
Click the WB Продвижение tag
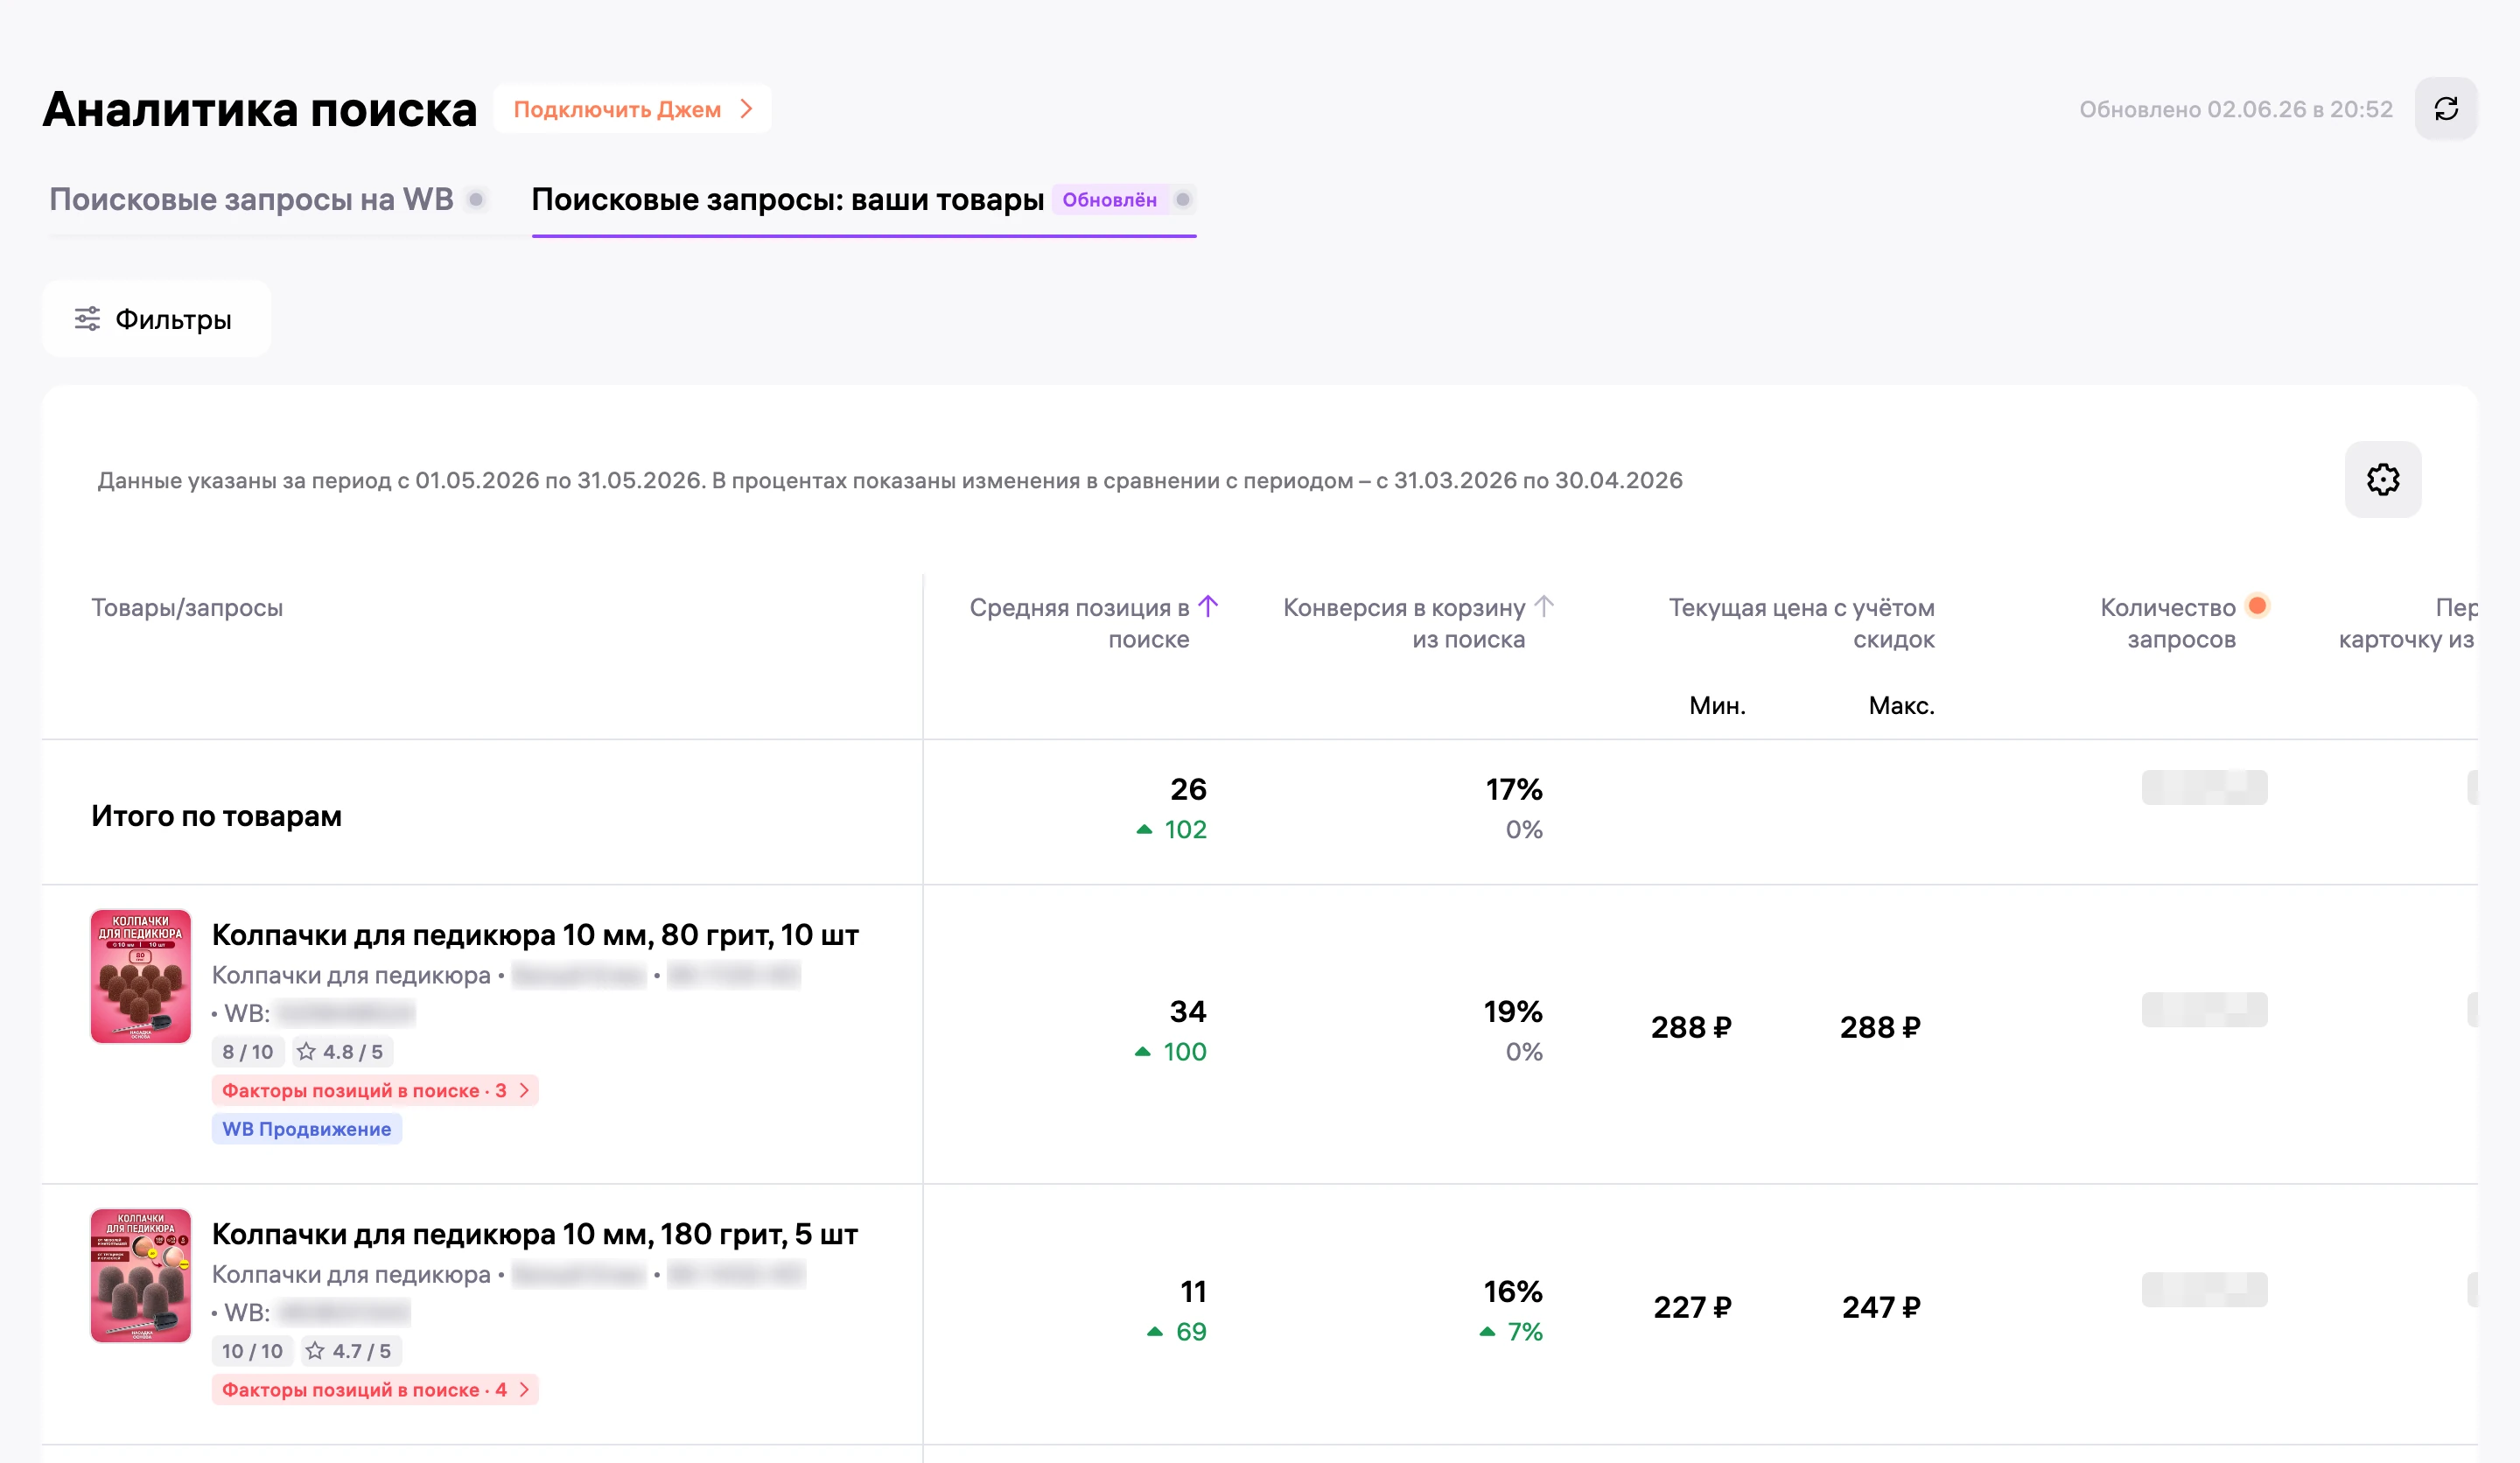coord(306,1128)
